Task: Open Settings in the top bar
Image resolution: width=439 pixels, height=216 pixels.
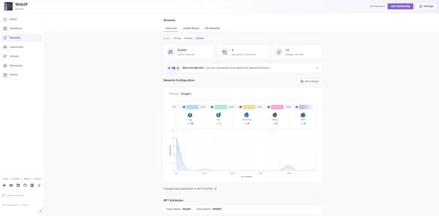Action: (426, 6)
